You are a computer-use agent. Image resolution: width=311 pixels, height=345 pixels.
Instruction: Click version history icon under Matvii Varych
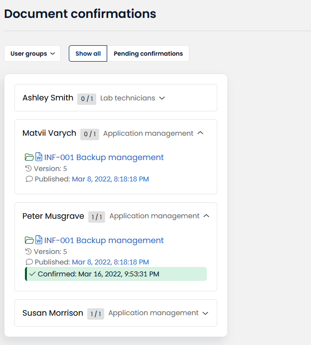pos(28,169)
